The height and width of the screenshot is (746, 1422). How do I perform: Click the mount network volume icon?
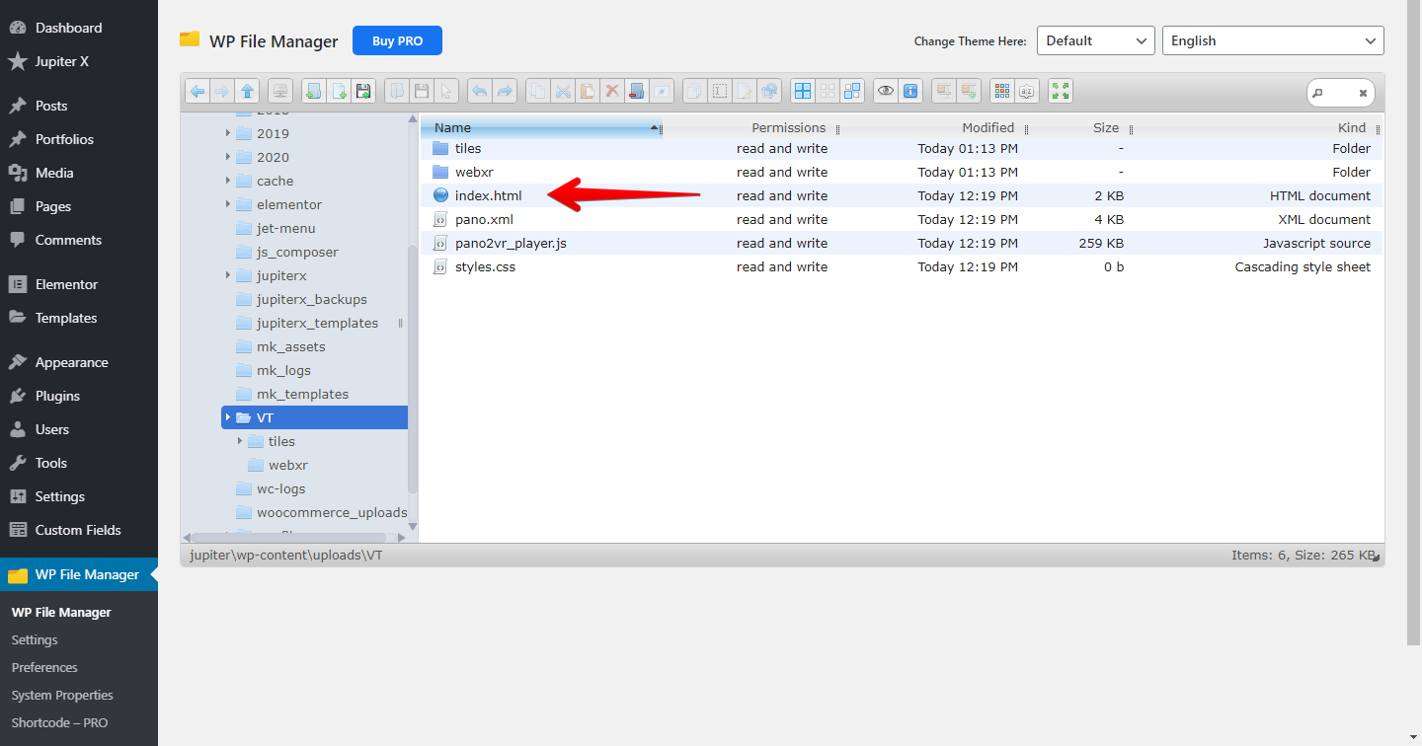pos(280,91)
